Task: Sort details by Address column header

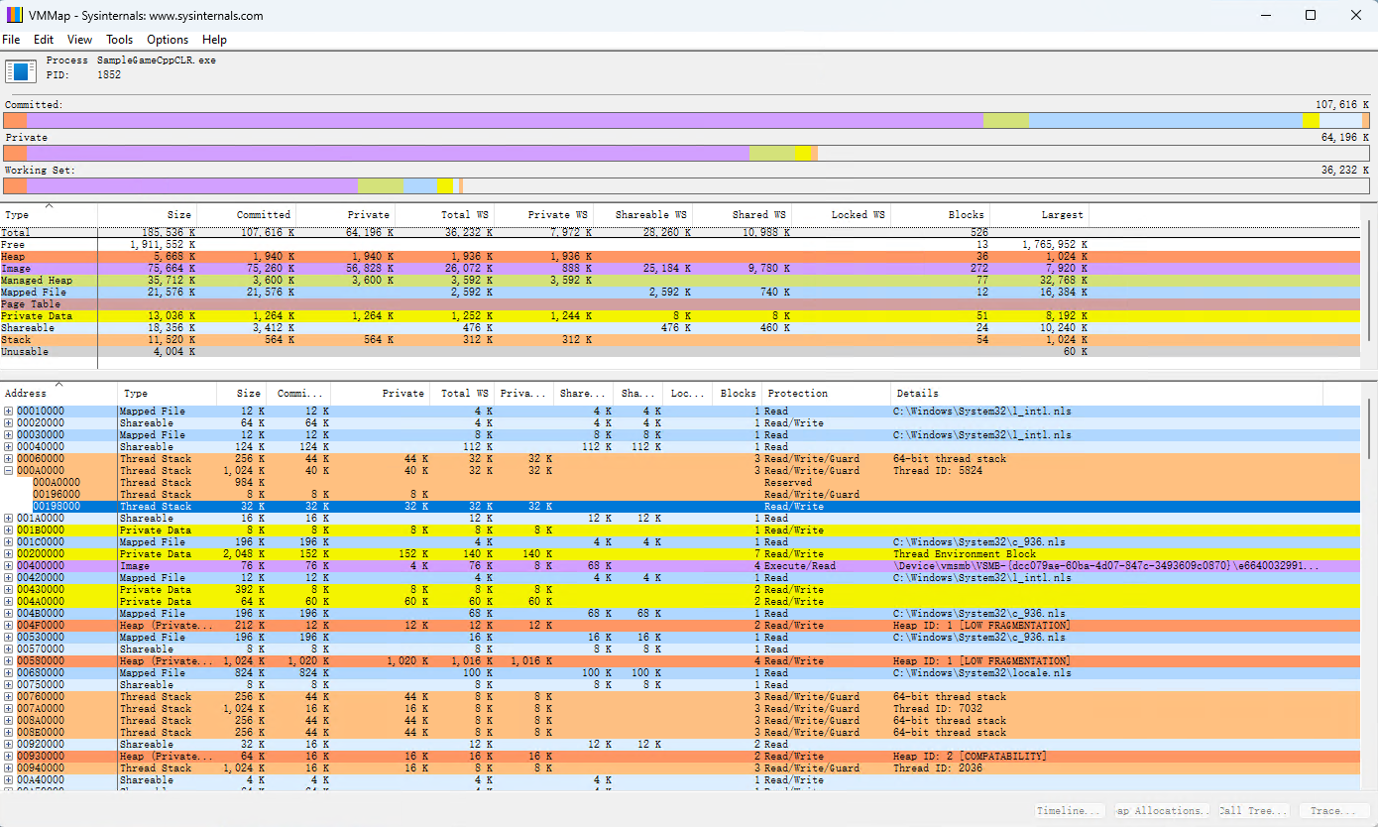Action: tap(58, 393)
